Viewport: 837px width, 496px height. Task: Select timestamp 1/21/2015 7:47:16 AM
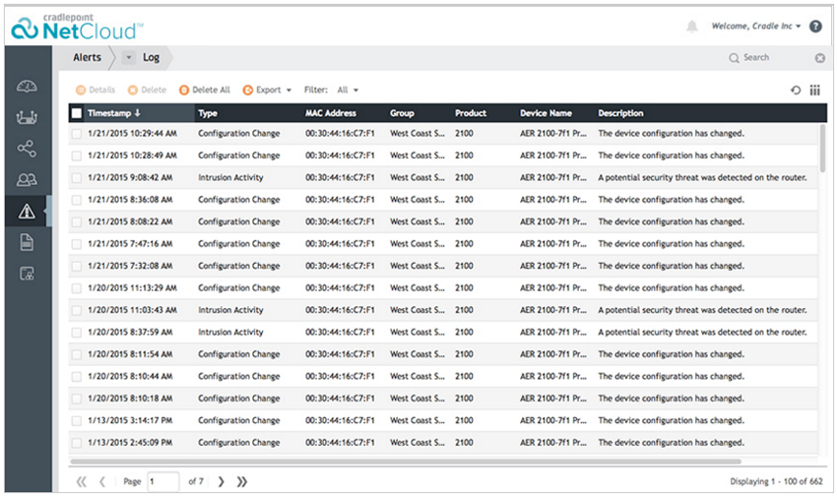click(130, 244)
